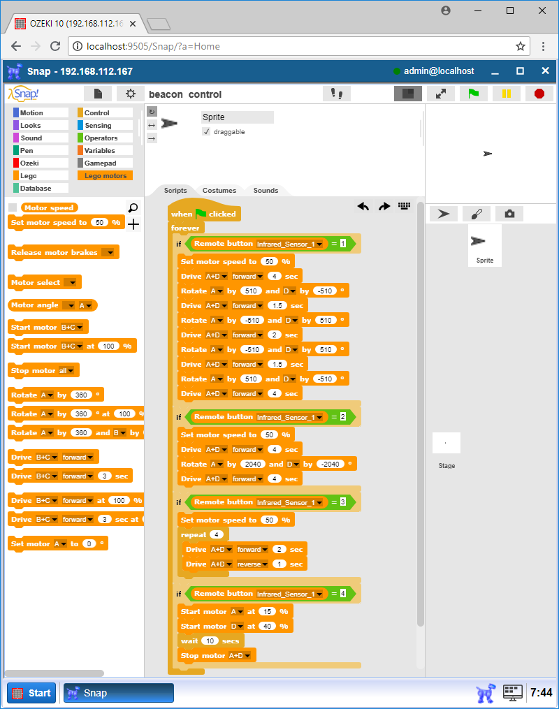Open the Operators block category
Image resolution: width=559 pixels, height=709 pixels.
click(105, 138)
